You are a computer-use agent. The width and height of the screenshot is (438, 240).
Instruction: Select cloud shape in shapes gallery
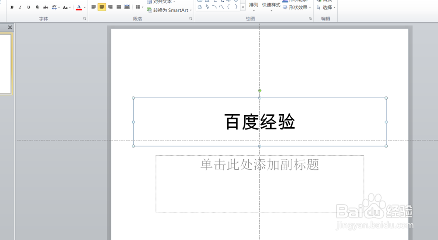coord(200,7)
